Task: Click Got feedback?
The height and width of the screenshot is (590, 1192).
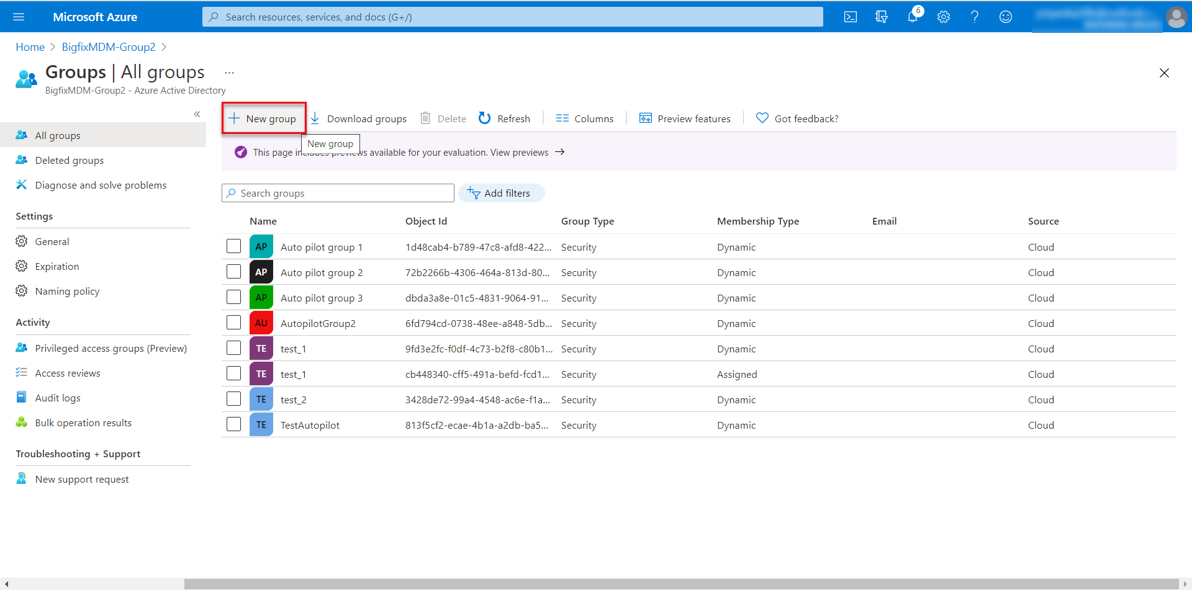Action: point(797,118)
